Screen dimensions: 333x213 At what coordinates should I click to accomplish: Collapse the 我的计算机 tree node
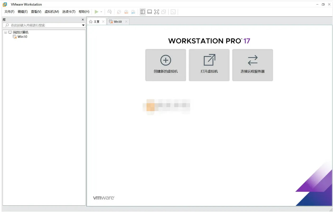coord(5,32)
